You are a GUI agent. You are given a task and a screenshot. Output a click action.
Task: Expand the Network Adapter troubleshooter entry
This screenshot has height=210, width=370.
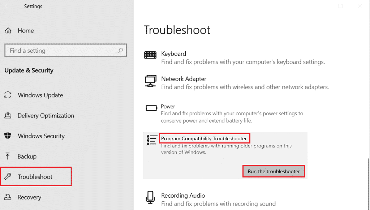184,79
